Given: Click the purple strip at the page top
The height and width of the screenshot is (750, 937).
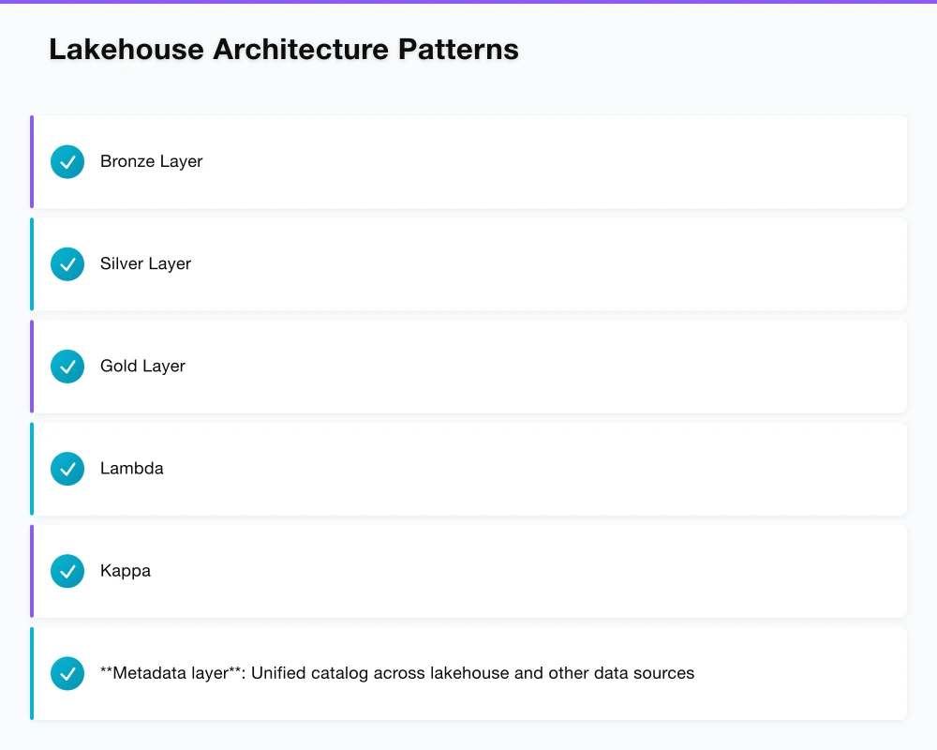Looking at the screenshot, I should click(x=468, y=2).
